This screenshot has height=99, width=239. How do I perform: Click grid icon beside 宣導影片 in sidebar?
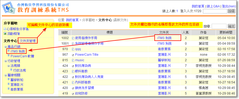[9, 84]
